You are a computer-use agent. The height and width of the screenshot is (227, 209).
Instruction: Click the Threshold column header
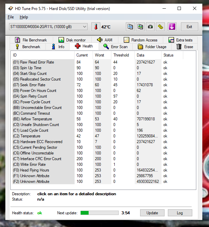click(x=123, y=55)
